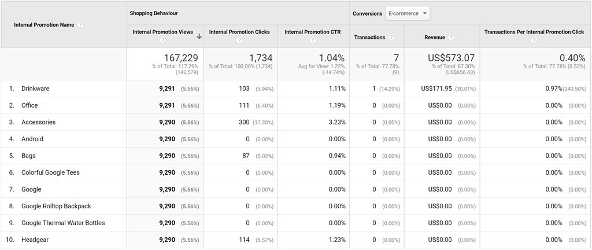The height and width of the screenshot is (250, 592).
Task: Click Drinkware clicks value 103
Action: tap(245, 89)
